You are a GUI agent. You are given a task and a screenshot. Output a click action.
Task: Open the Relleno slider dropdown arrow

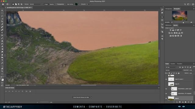[x=193, y=73]
